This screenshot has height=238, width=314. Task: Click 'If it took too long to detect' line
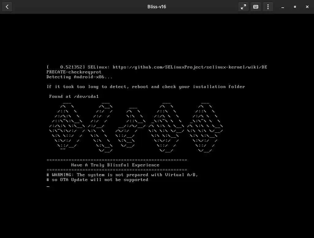coord(146,87)
